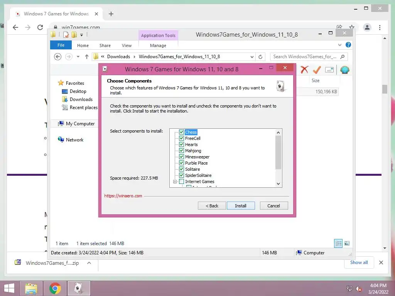Open Downloads in Explorer navigation pane
This screenshot has height=296, width=395.
(81, 99)
